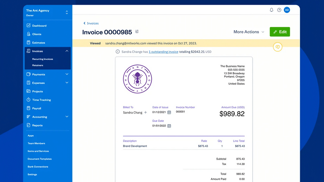324x182 pixels.
Task: Expand the Accounting sidebar section
Action: [x=67, y=117]
